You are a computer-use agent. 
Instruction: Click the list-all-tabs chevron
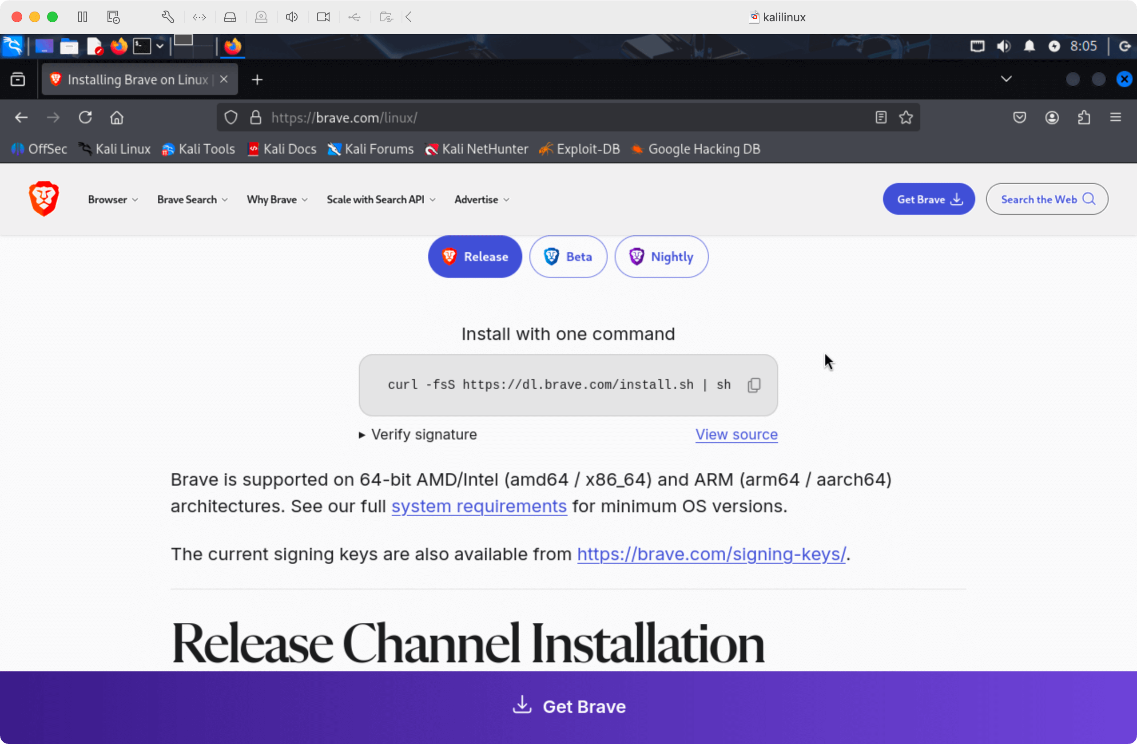pos(1006,79)
